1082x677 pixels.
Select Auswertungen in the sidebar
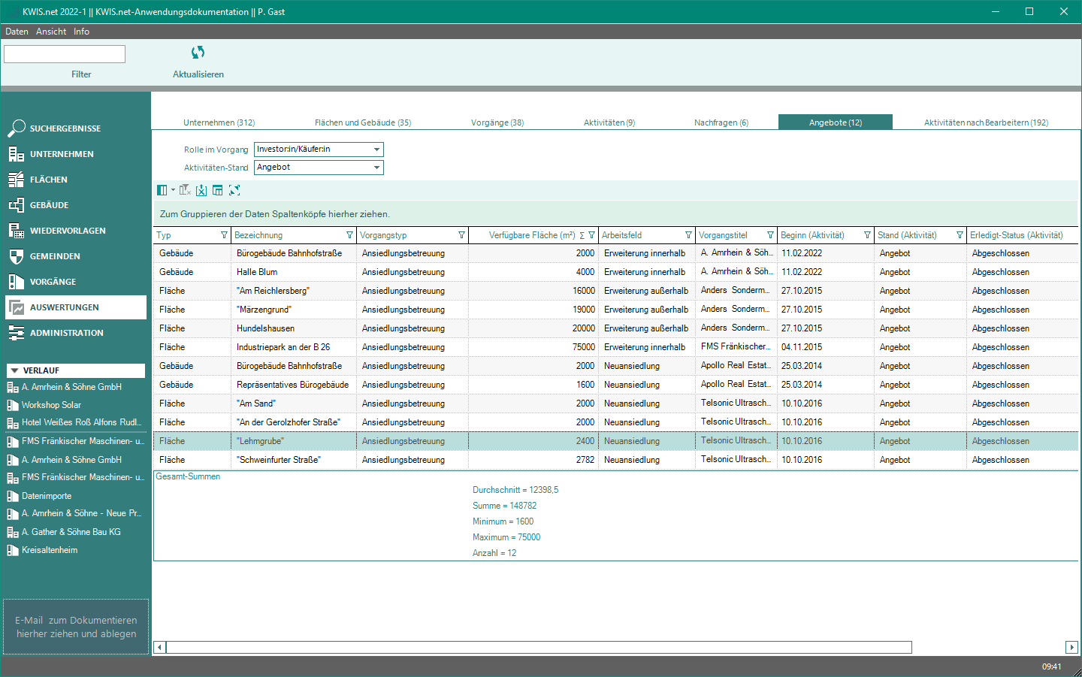(x=75, y=307)
